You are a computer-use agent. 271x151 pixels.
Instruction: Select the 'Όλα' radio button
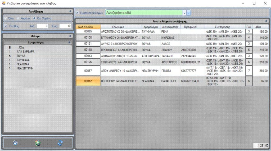click(6, 18)
